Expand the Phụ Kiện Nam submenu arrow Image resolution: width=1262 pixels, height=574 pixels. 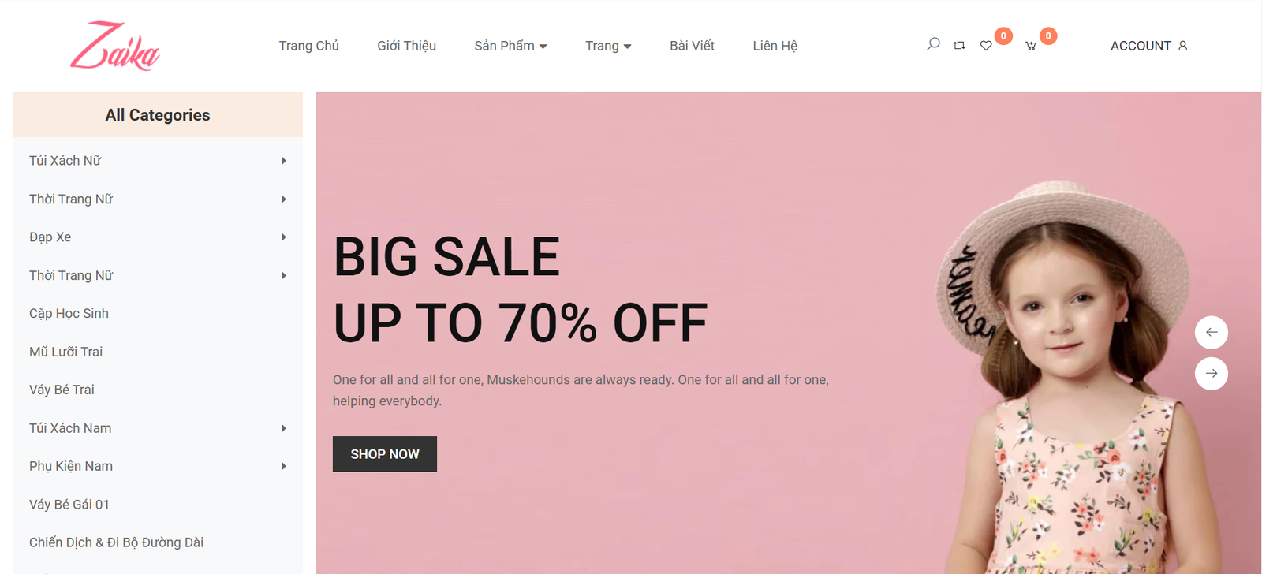tap(284, 467)
